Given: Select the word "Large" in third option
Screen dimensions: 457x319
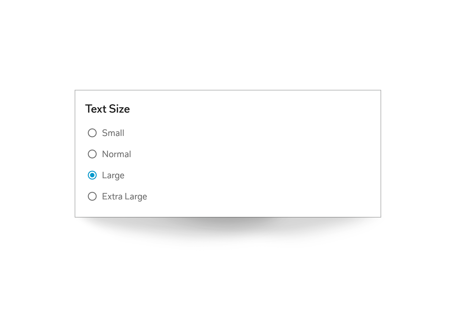Looking at the screenshot, I should tap(113, 175).
